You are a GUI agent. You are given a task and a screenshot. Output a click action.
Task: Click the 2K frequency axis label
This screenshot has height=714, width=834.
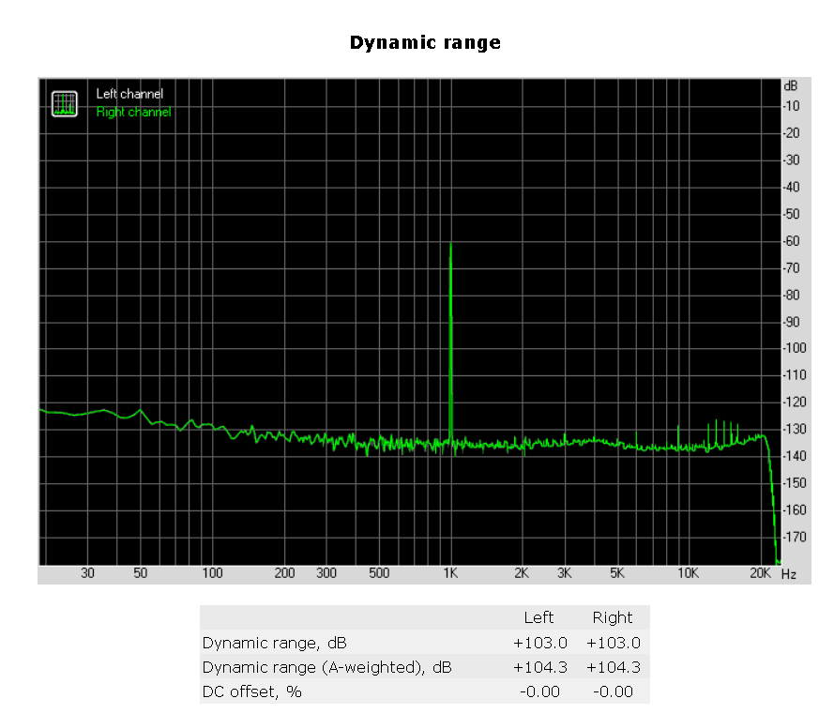[x=522, y=573]
